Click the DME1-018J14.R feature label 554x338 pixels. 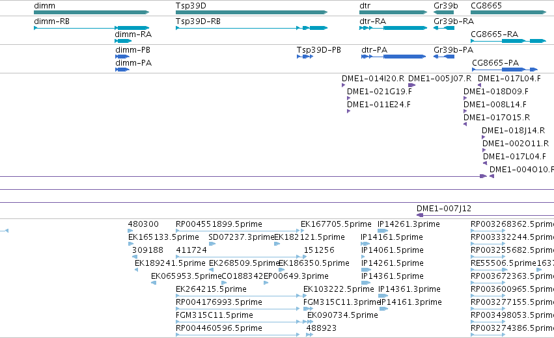514,131
